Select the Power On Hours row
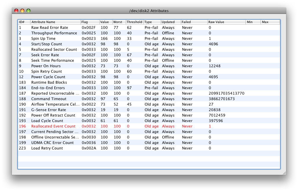Image resolution: width=298 pixels, height=191 pixels. pos(149,66)
